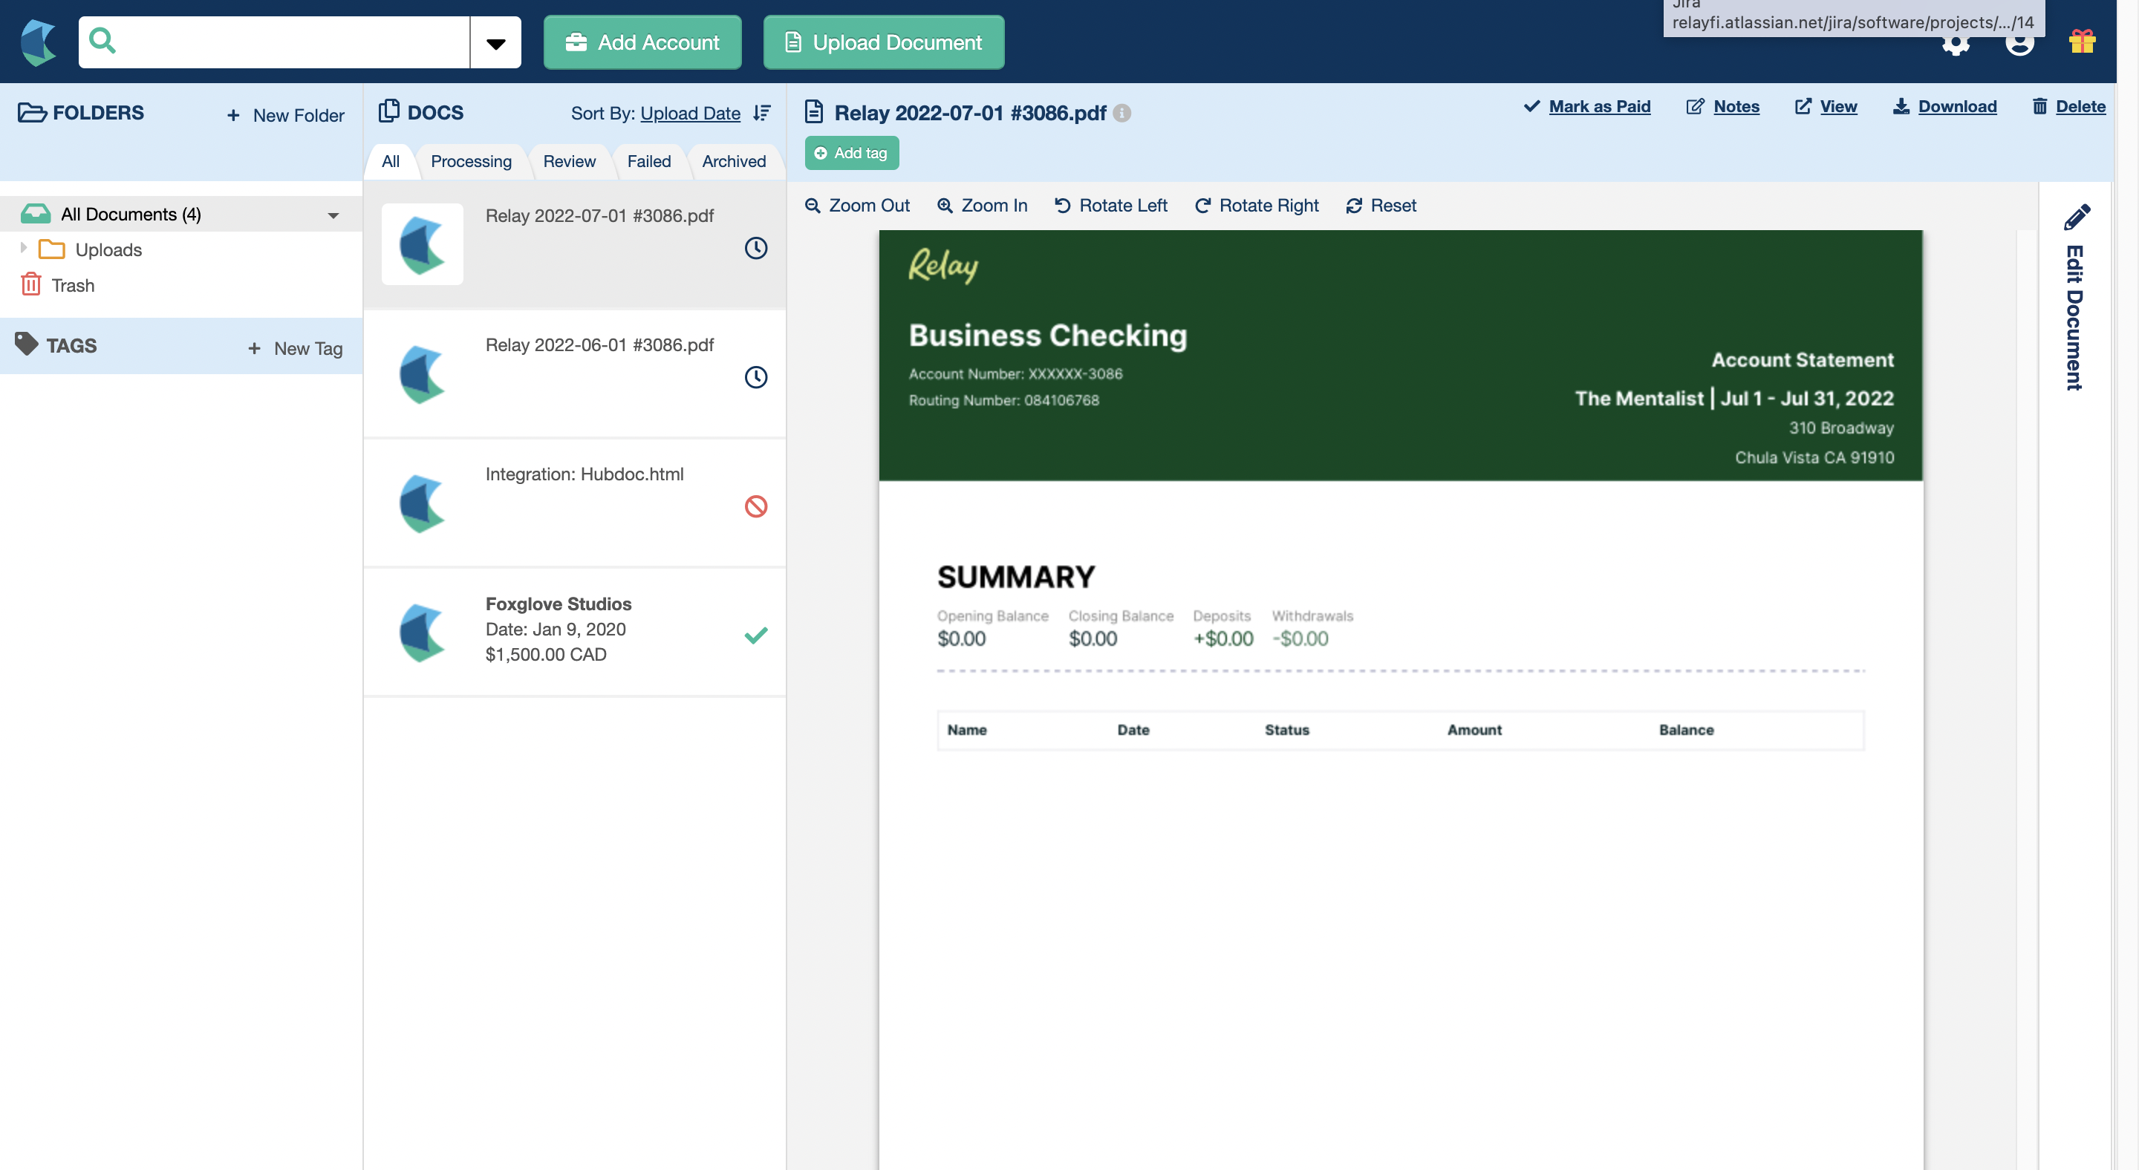Screen dimensions: 2139x1170
Task: Open the Archived documents tab
Action: [x=733, y=161]
